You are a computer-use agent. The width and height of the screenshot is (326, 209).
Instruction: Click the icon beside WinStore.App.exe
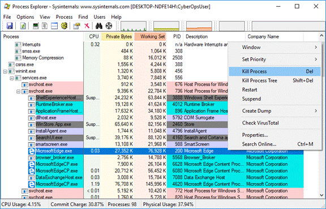pyautogui.click(x=31, y=125)
